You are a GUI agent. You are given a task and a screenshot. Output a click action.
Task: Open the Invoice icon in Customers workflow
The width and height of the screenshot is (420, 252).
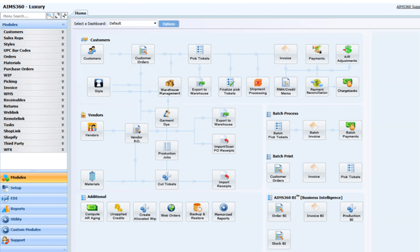[285, 54]
